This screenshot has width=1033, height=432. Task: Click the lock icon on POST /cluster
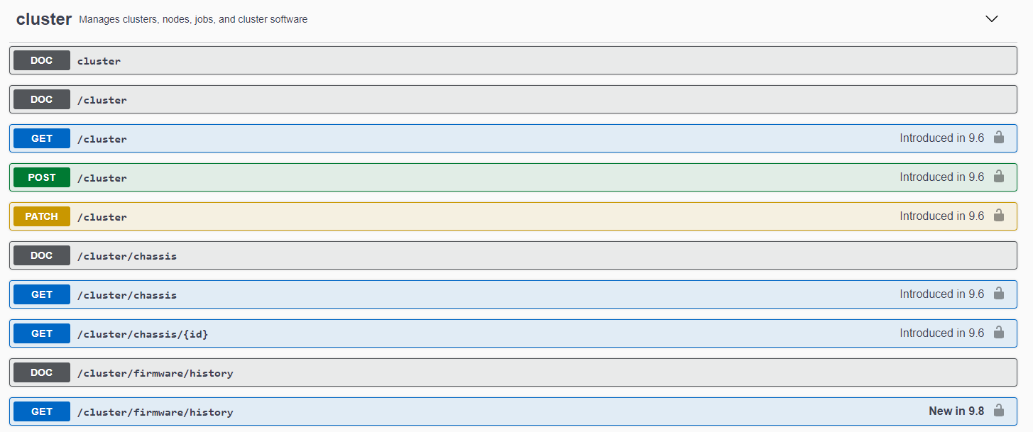click(999, 177)
